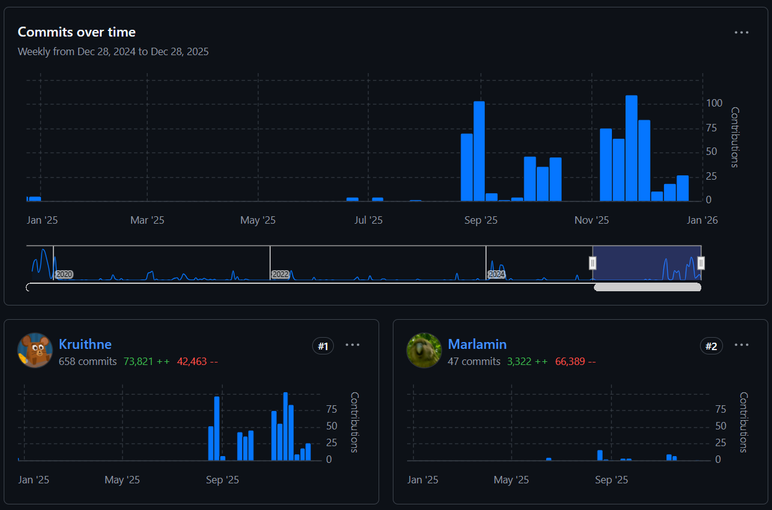
Task: Click the left handle of the range selector
Action: (593, 263)
